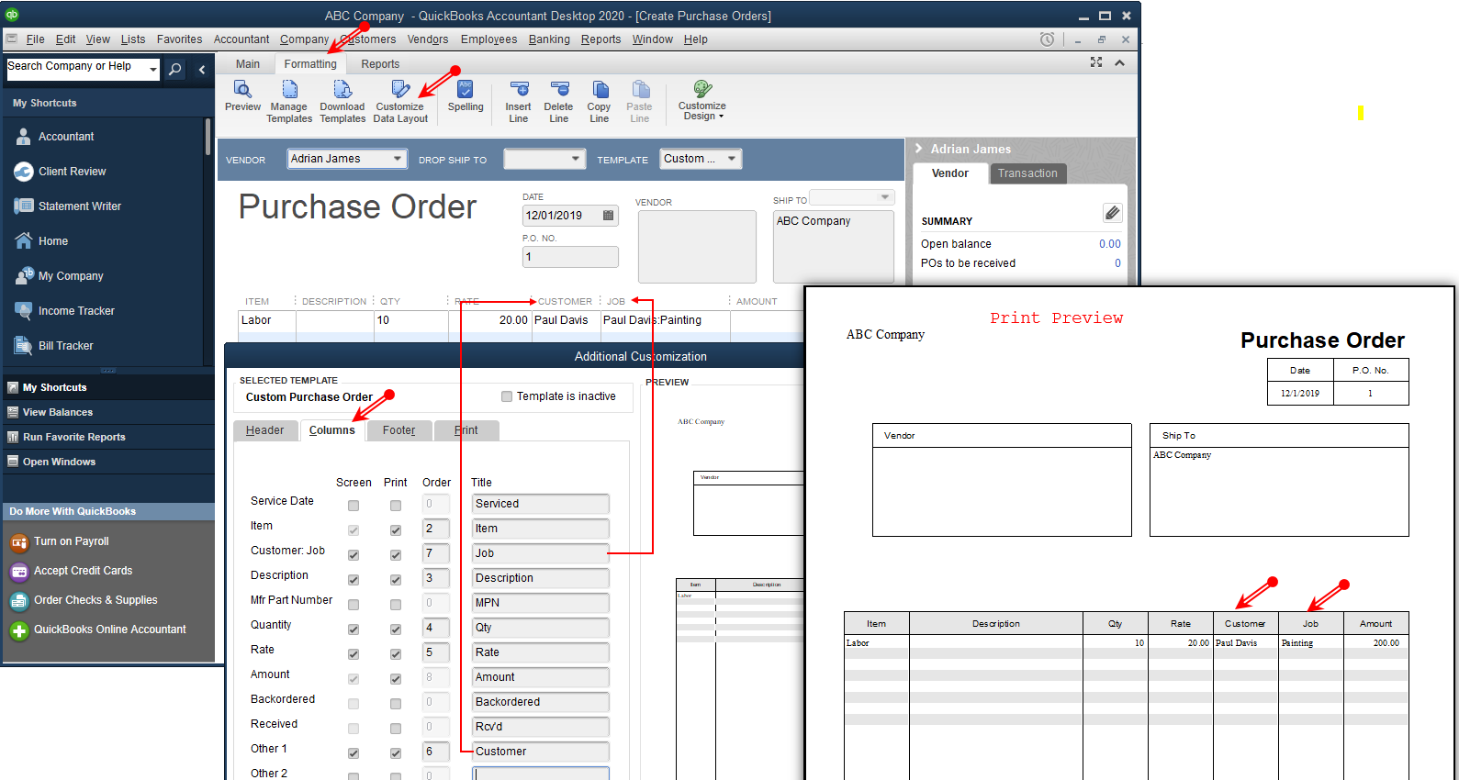
Task: Run the Spelling check icon
Action: (x=466, y=95)
